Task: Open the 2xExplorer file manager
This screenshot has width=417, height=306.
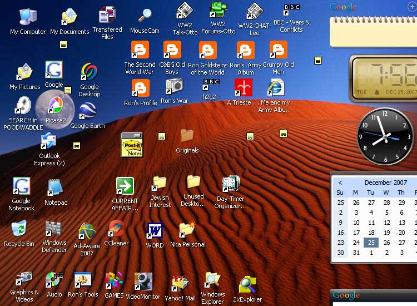Action: pyautogui.click(x=247, y=284)
